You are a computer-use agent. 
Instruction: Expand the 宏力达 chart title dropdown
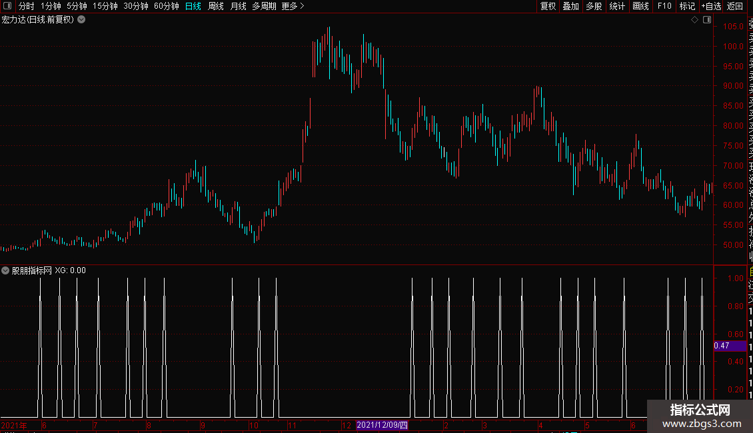pyautogui.click(x=82, y=20)
